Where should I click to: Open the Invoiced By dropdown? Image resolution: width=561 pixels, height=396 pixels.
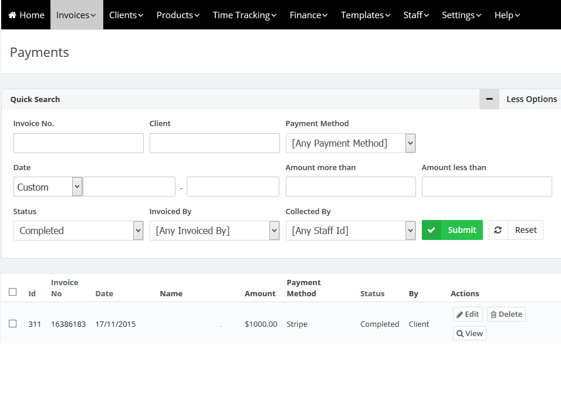214,231
